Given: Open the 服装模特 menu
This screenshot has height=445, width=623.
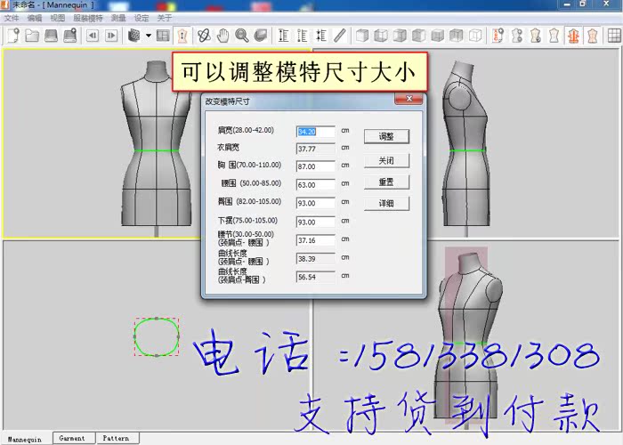Looking at the screenshot, I should click(88, 18).
